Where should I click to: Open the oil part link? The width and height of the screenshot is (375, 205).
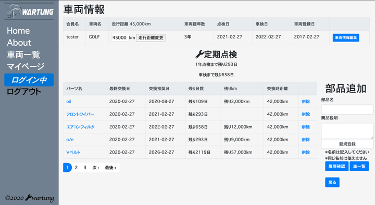(69, 102)
